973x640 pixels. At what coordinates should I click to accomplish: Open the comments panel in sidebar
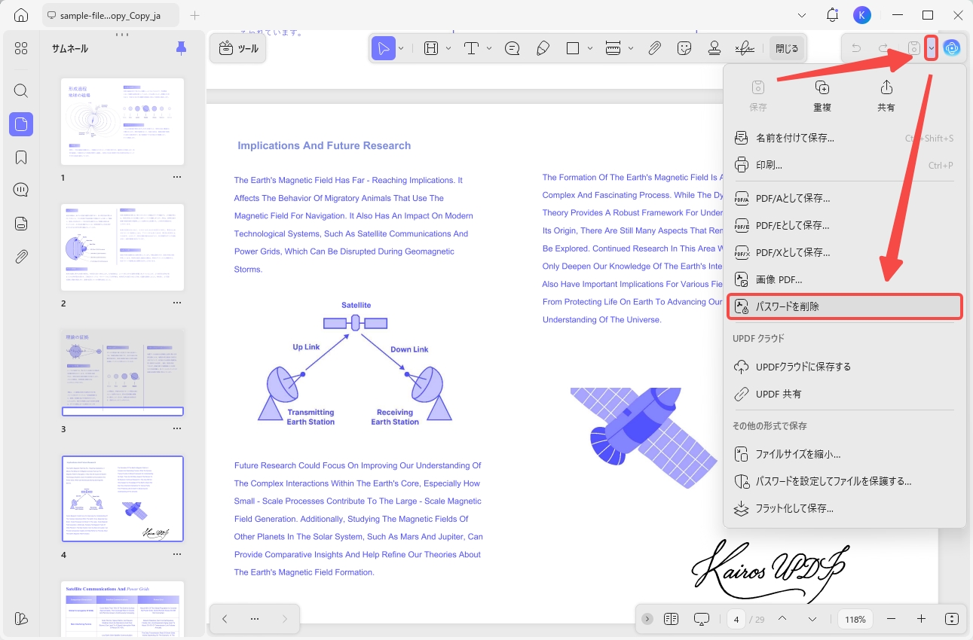[x=21, y=190]
